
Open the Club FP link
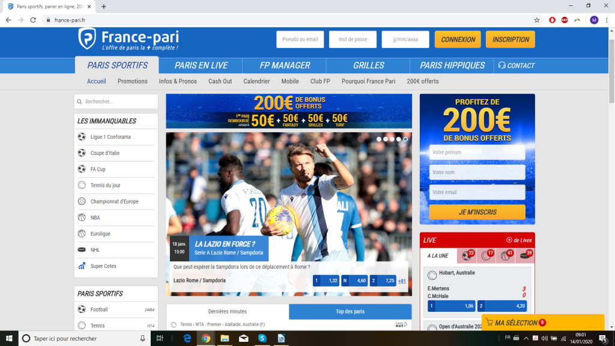click(x=320, y=81)
